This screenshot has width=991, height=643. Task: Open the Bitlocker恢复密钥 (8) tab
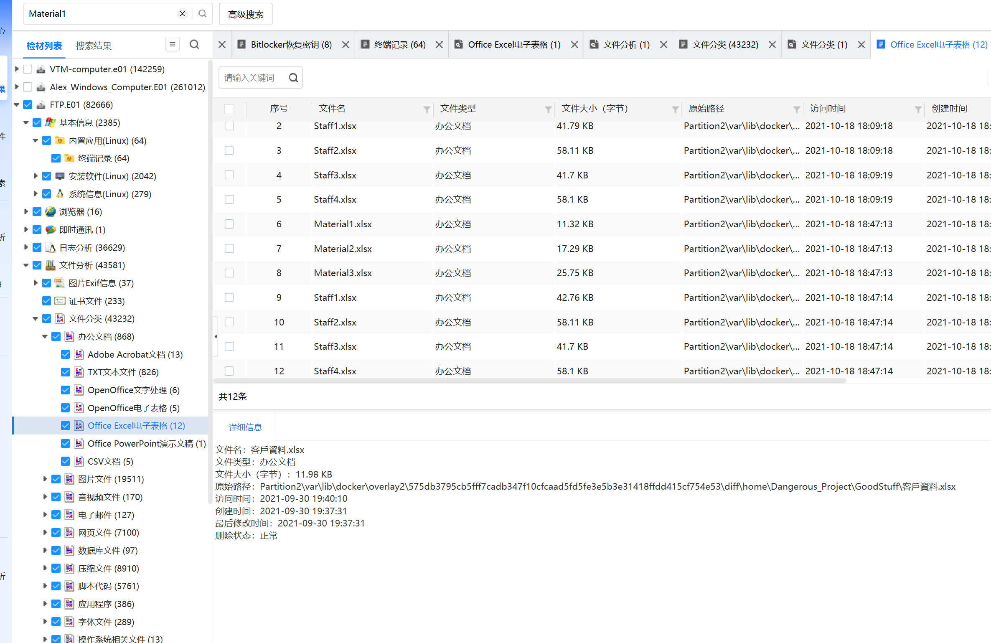[291, 45]
